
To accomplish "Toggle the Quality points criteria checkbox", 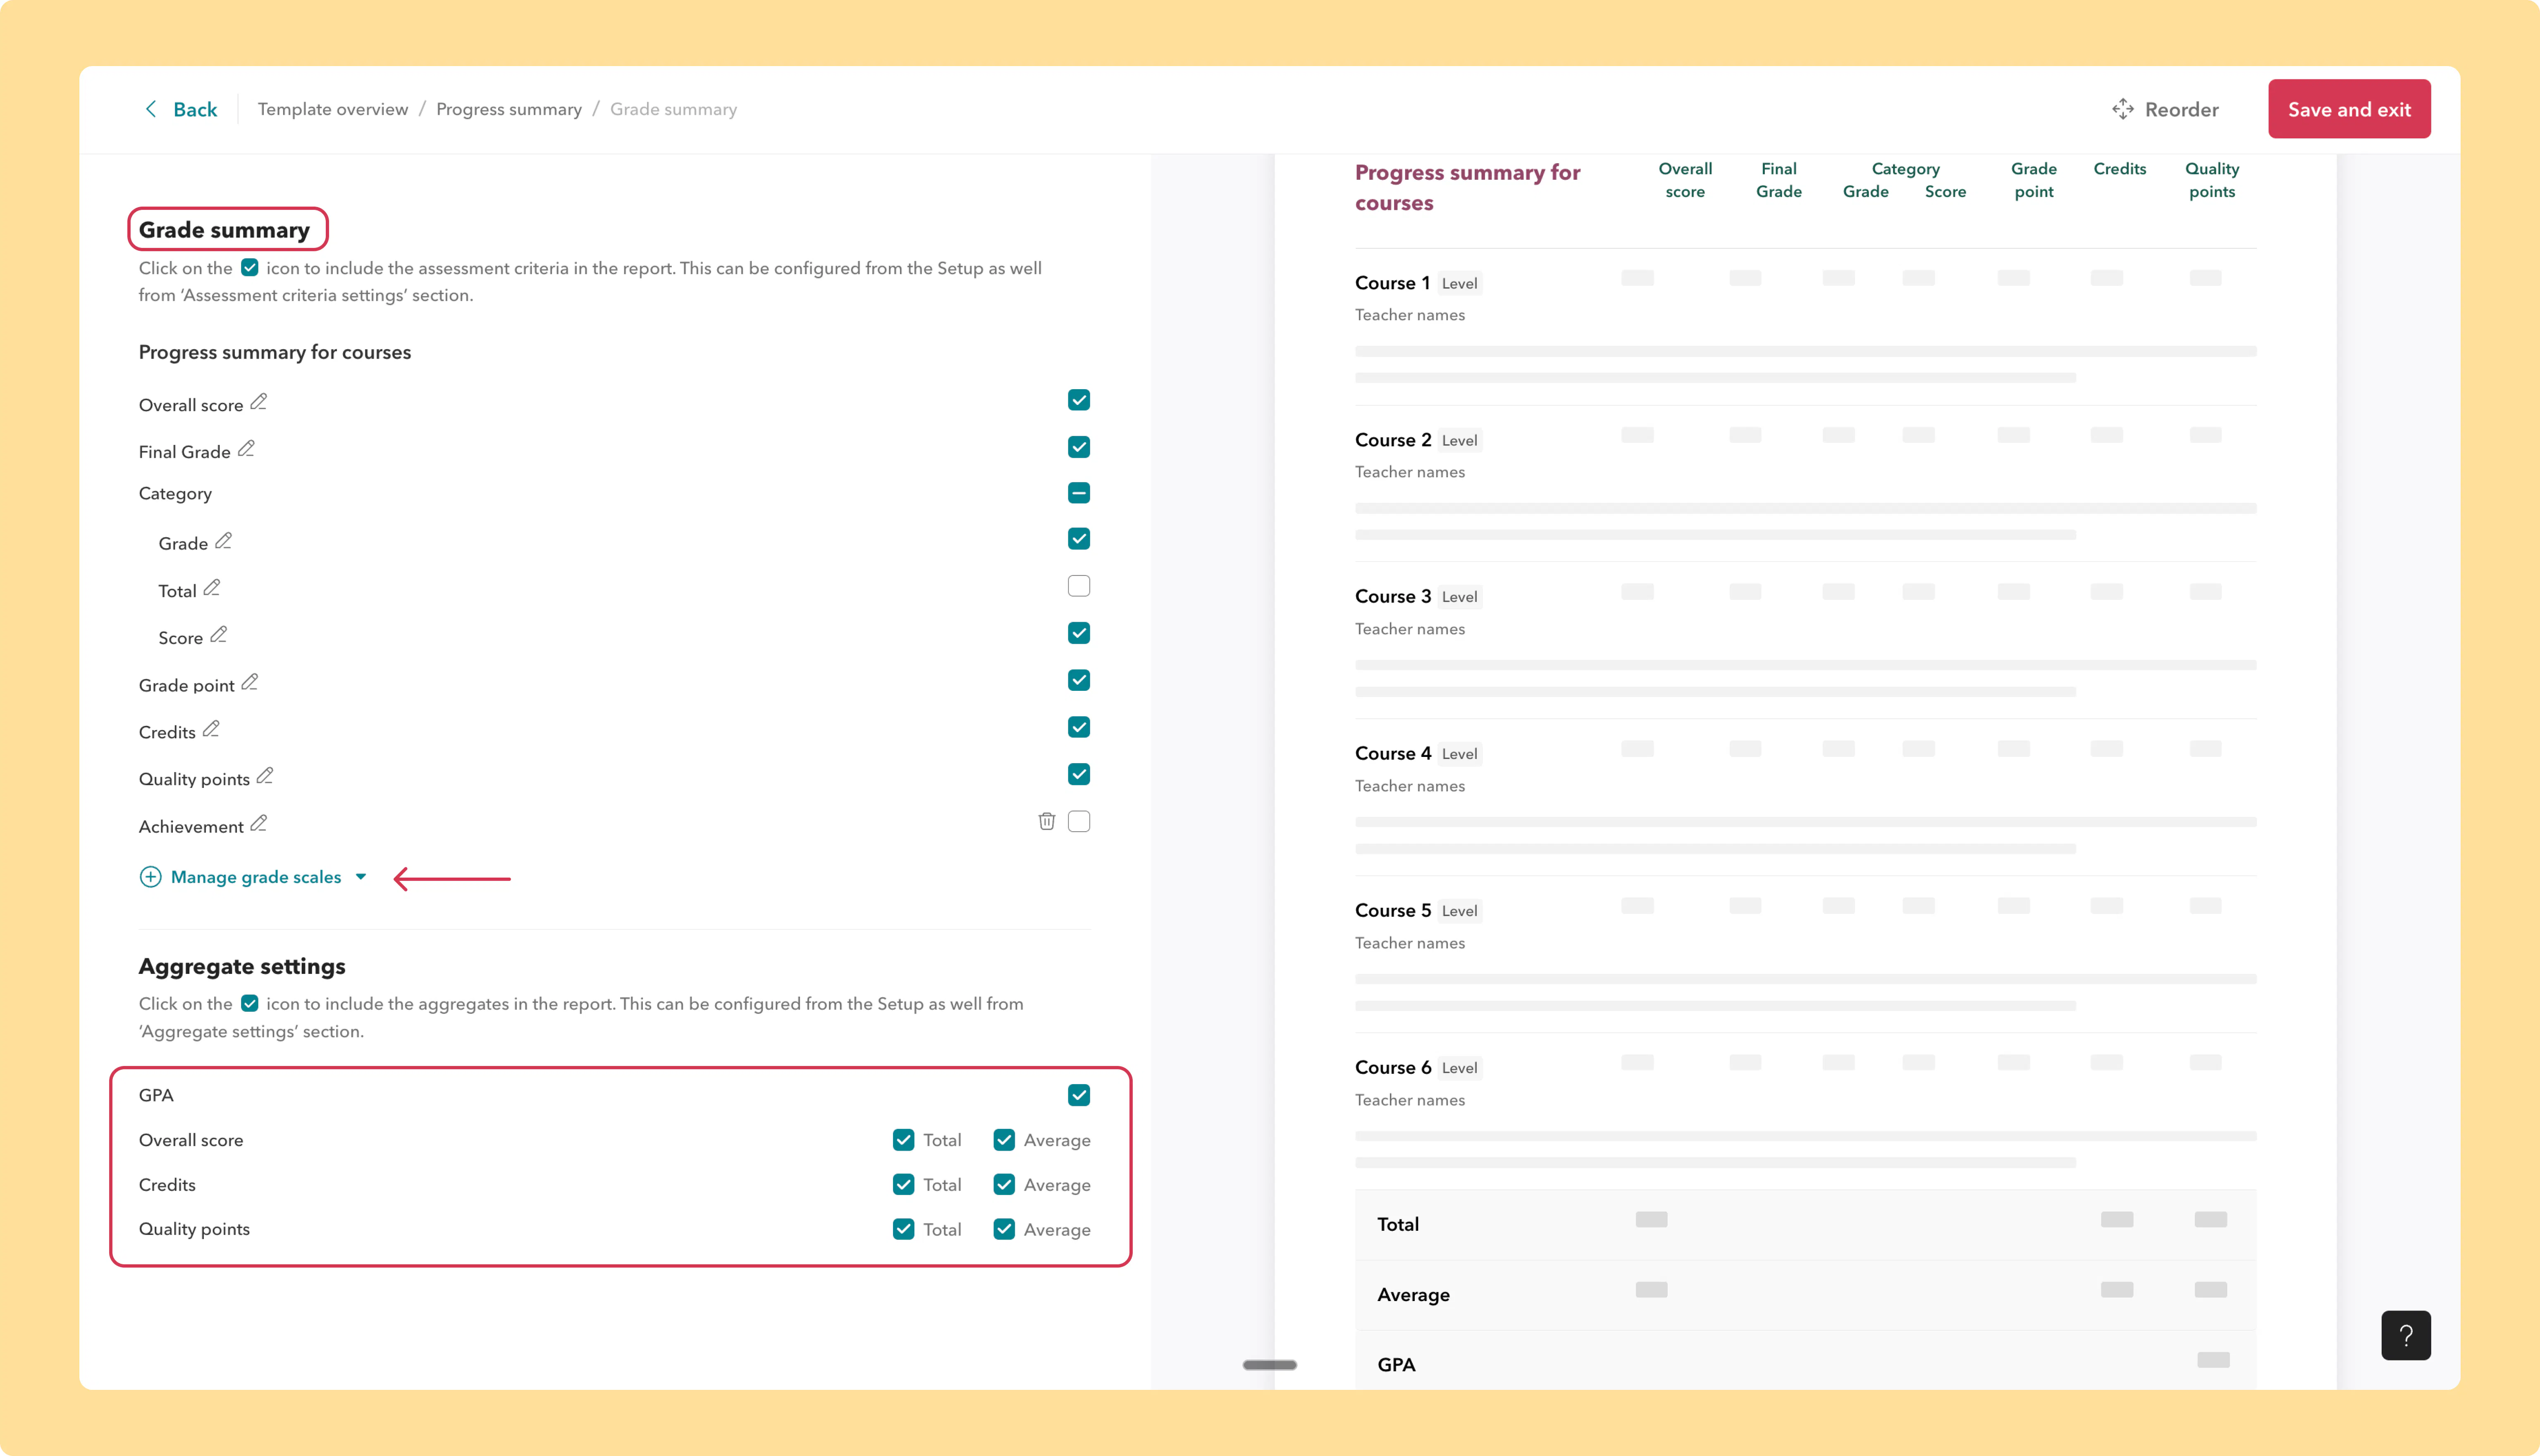I will pos(1079,774).
